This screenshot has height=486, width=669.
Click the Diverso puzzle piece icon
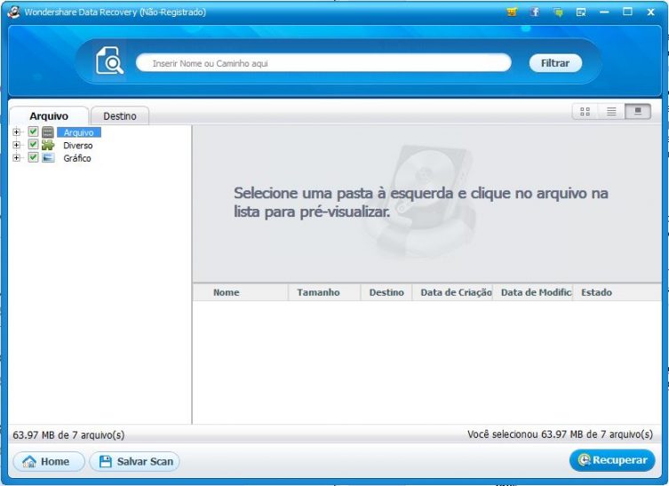tap(48, 145)
